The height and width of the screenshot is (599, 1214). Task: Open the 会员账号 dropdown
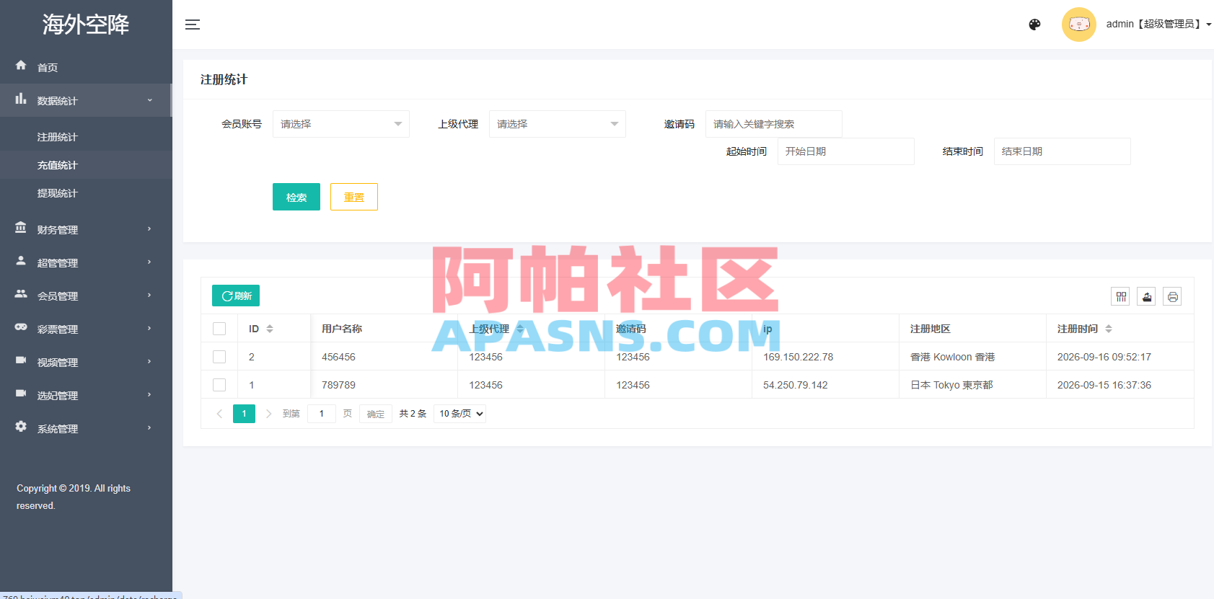(x=341, y=124)
